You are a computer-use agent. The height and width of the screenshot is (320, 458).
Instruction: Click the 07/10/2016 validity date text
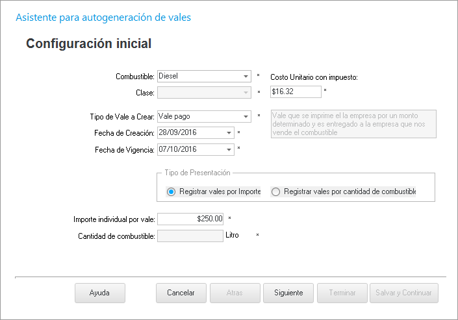click(x=178, y=150)
